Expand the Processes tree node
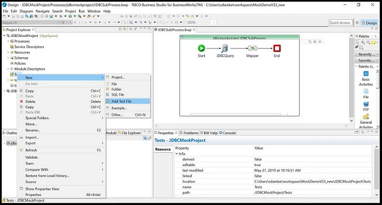 click(x=8, y=41)
